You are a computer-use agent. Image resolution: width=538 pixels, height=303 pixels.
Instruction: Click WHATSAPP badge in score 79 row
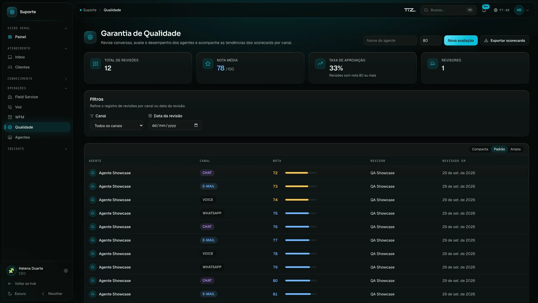212,267
